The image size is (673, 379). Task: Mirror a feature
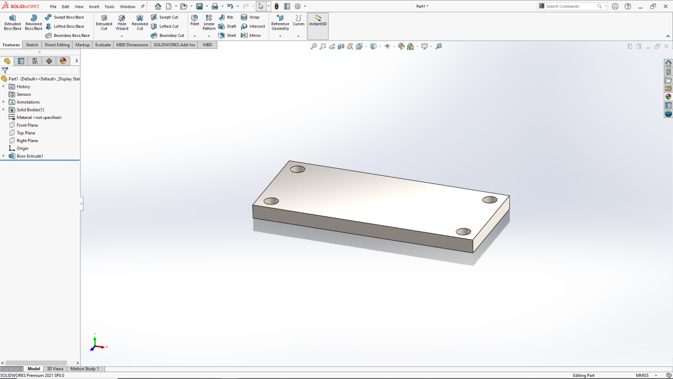click(251, 35)
